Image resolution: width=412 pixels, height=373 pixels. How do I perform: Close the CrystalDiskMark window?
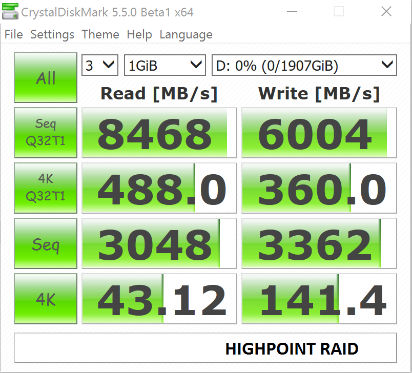386,11
